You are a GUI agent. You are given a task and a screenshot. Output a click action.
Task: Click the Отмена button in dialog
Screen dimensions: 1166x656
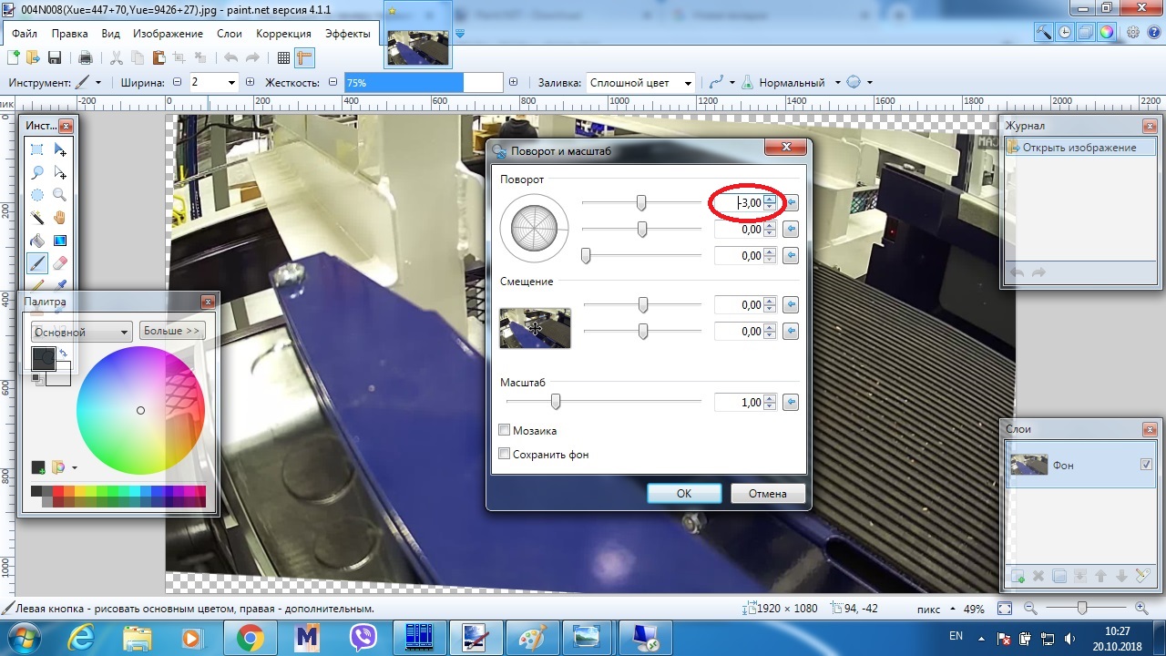pyautogui.click(x=768, y=493)
